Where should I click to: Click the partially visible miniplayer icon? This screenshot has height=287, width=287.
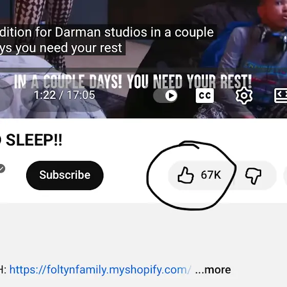(x=281, y=95)
